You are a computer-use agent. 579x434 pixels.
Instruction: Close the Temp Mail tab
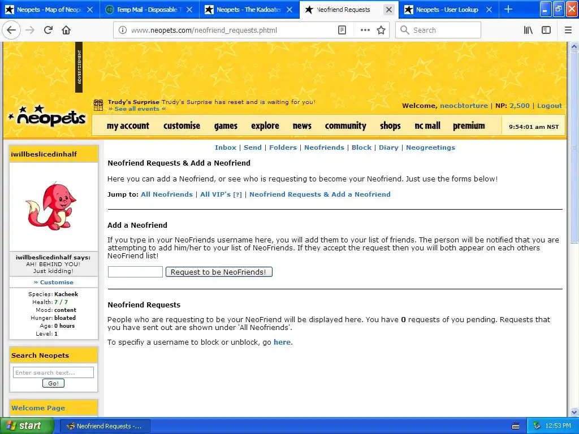tap(189, 10)
